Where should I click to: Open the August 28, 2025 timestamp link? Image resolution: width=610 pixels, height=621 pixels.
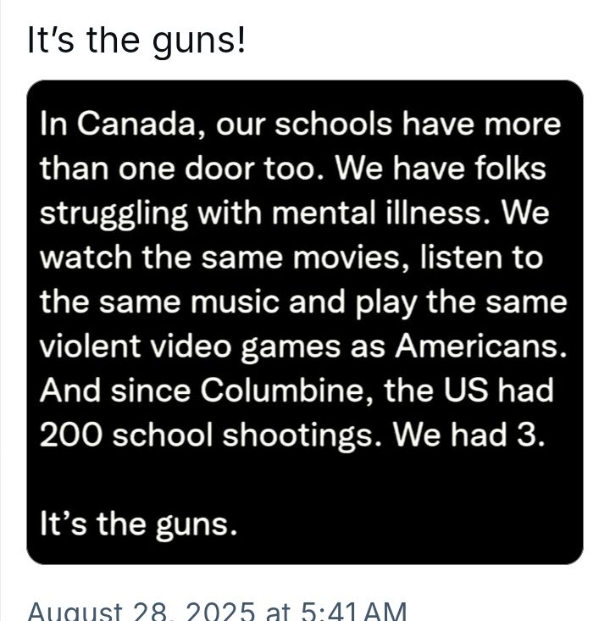(217, 612)
